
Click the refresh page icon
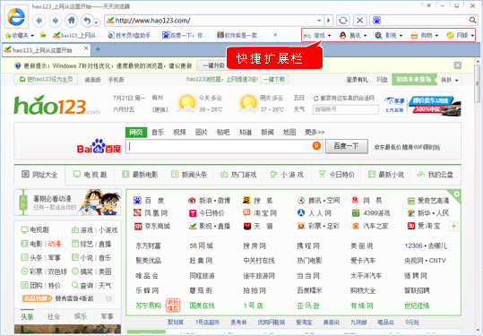[x=343, y=21]
